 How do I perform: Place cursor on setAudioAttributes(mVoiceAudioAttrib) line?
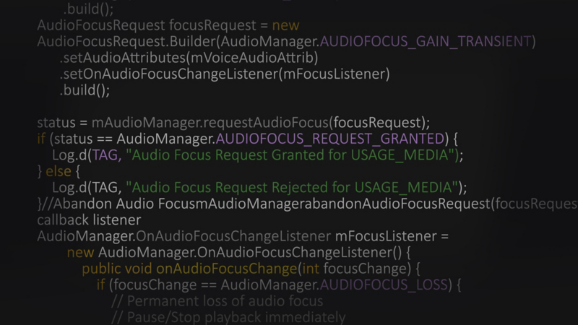coord(189,58)
